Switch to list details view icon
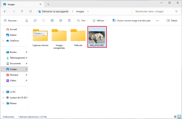 coord(175,117)
